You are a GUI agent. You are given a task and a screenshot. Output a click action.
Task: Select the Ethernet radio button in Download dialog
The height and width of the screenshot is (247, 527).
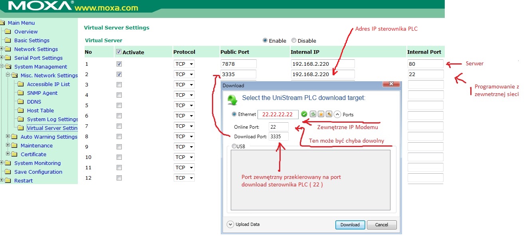234,114
